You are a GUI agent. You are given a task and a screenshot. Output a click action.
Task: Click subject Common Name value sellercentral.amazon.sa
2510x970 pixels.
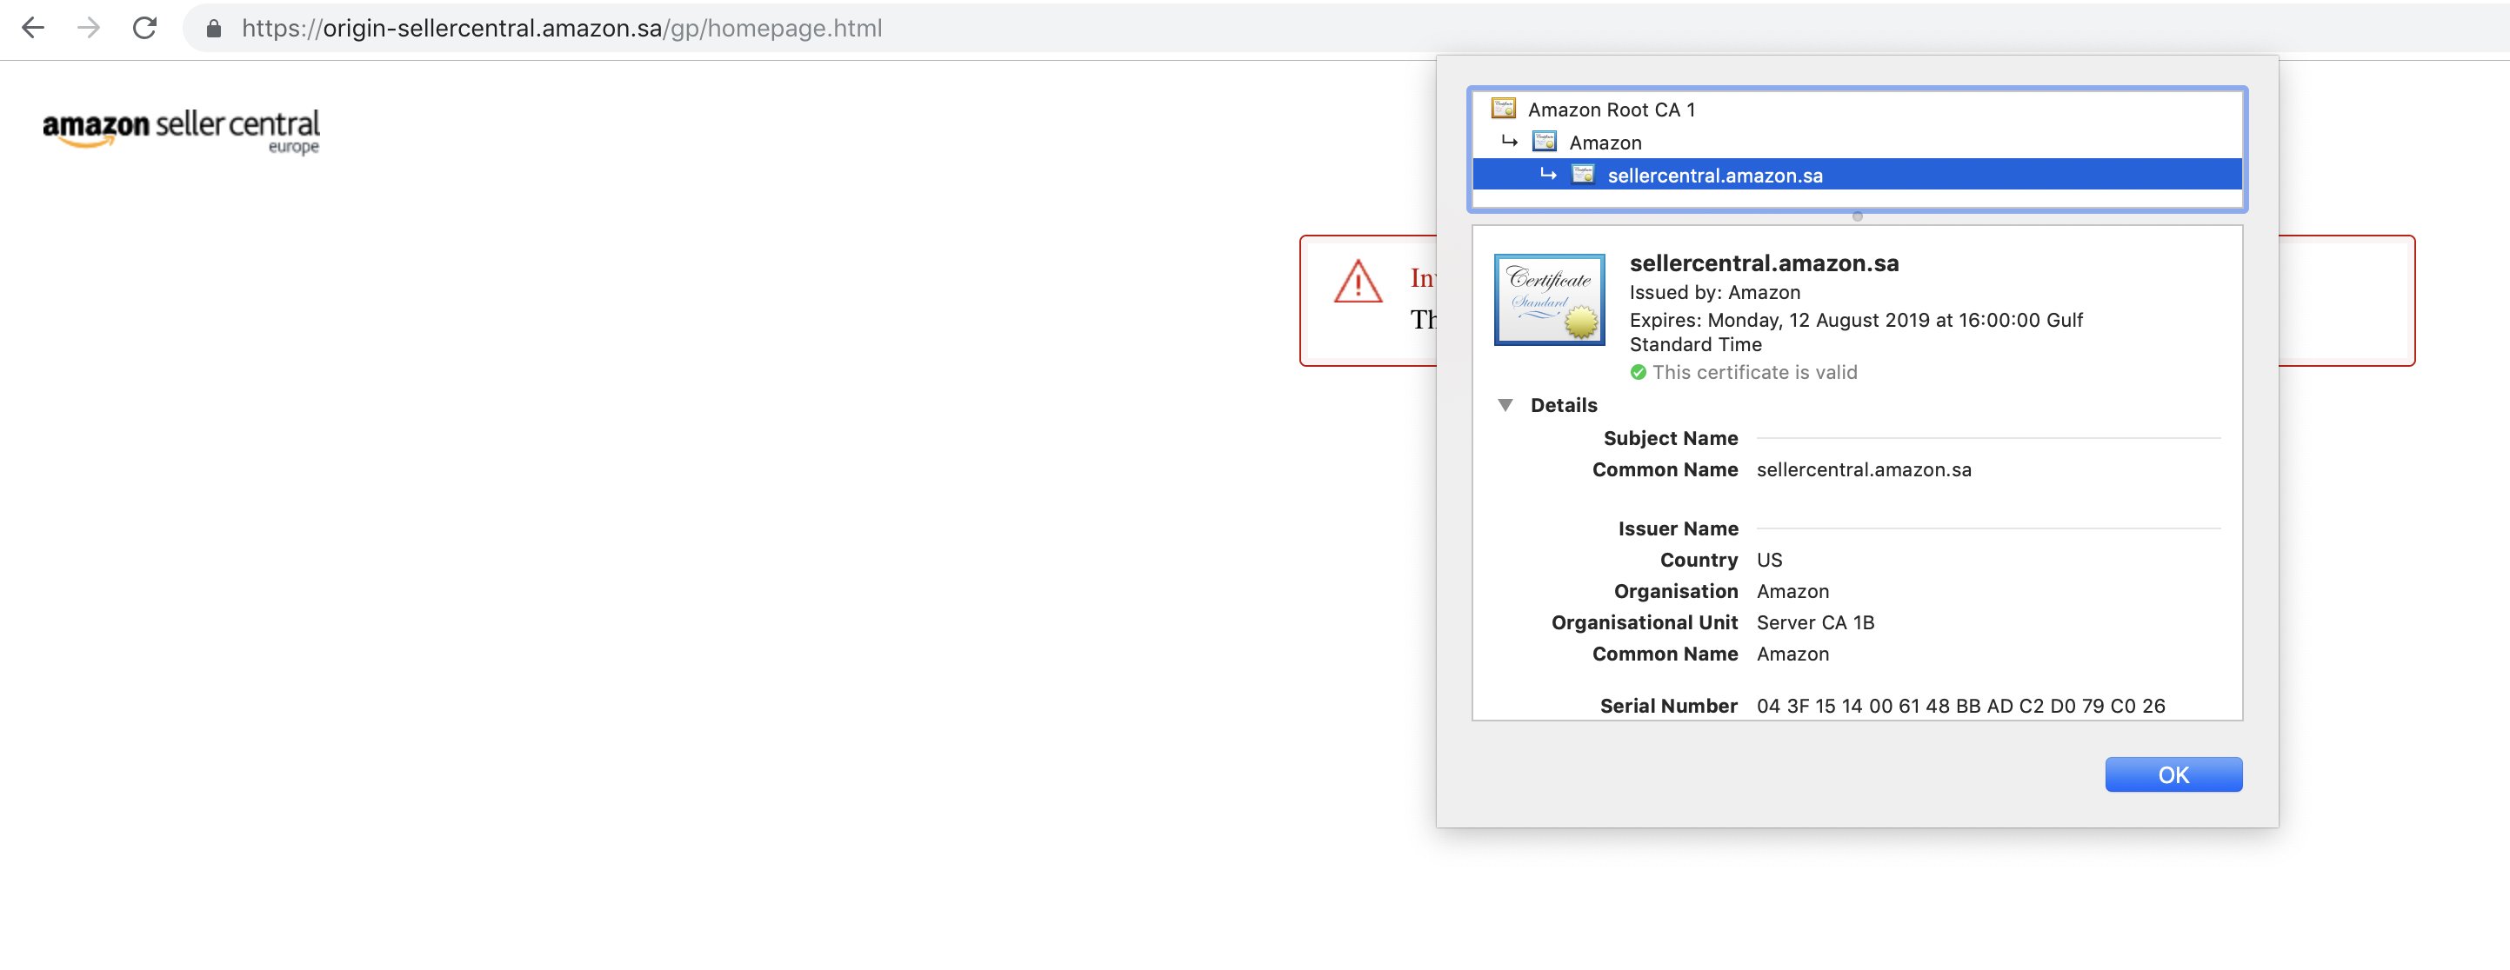click(1864, 469)
